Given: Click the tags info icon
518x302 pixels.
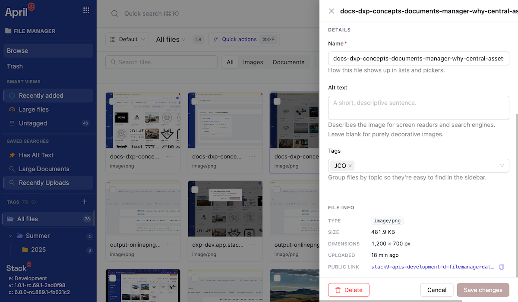Looking at the screenshot, I should pyautogui.click(x=34, y=202).
